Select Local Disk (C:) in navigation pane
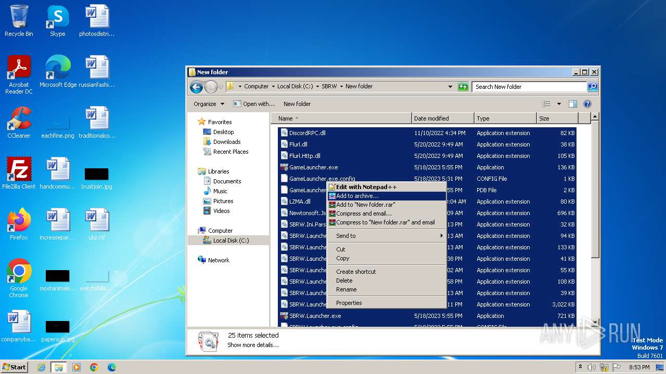666x374 pixels. [231, 241]
